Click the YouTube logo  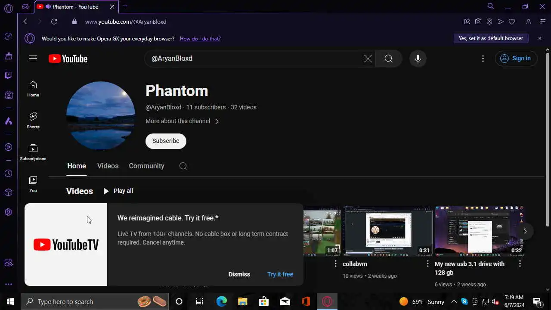(68, 59)
